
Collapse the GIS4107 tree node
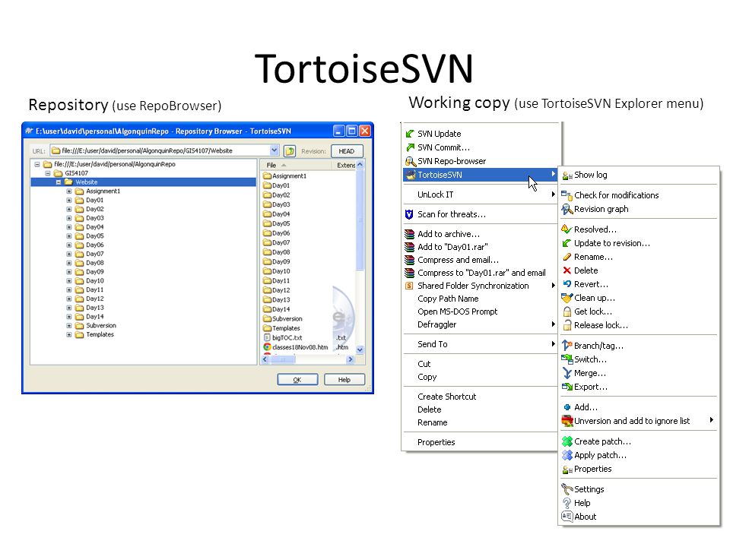coord(47,173)
